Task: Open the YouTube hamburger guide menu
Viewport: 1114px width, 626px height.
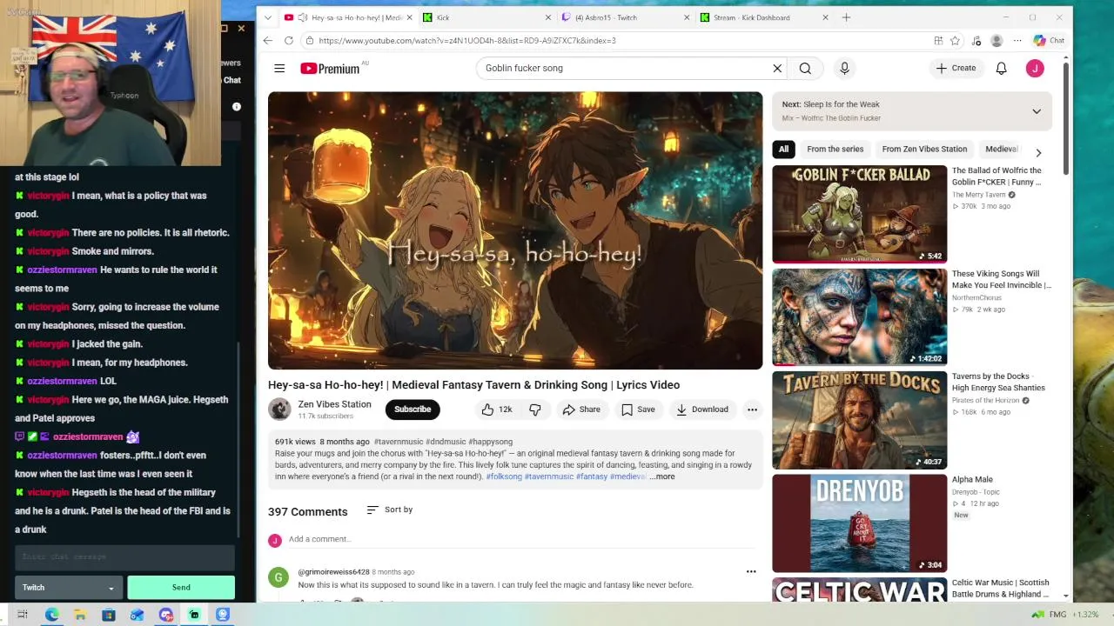Action: tap(279, 68)
